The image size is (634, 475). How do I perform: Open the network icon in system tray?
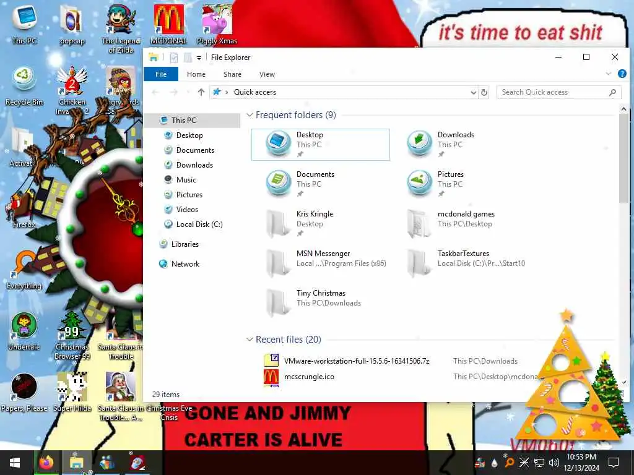(539, 463)
